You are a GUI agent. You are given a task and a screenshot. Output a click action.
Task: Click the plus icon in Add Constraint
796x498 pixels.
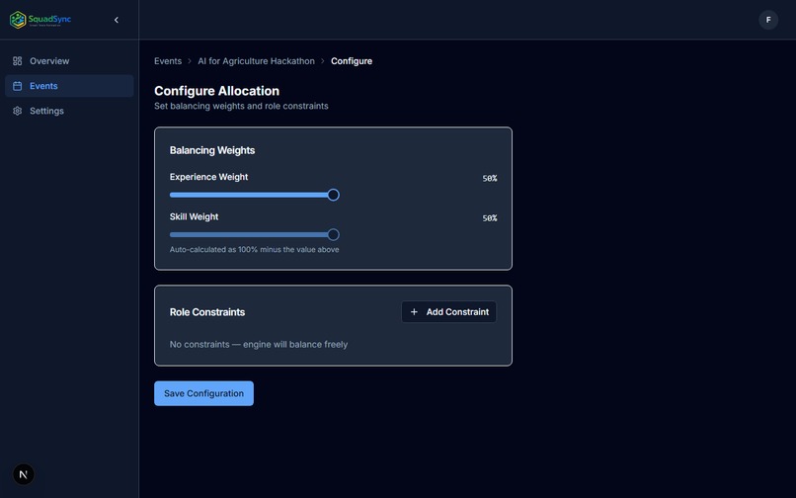point(414,312)
